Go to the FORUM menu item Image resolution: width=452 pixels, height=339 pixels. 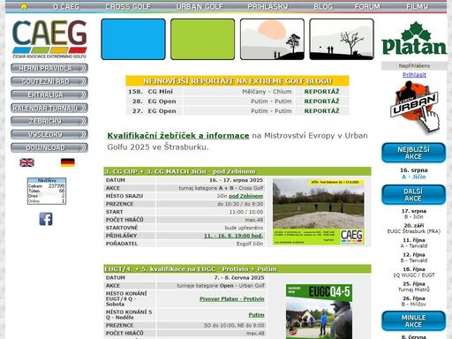tap(367, 6)
